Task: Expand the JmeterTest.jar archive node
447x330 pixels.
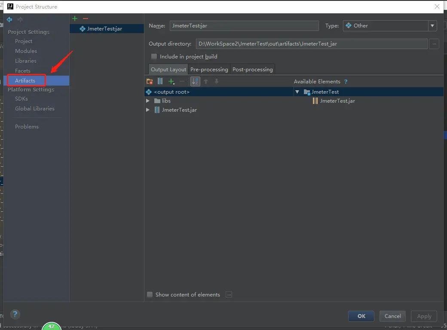Action: [148, 110]
